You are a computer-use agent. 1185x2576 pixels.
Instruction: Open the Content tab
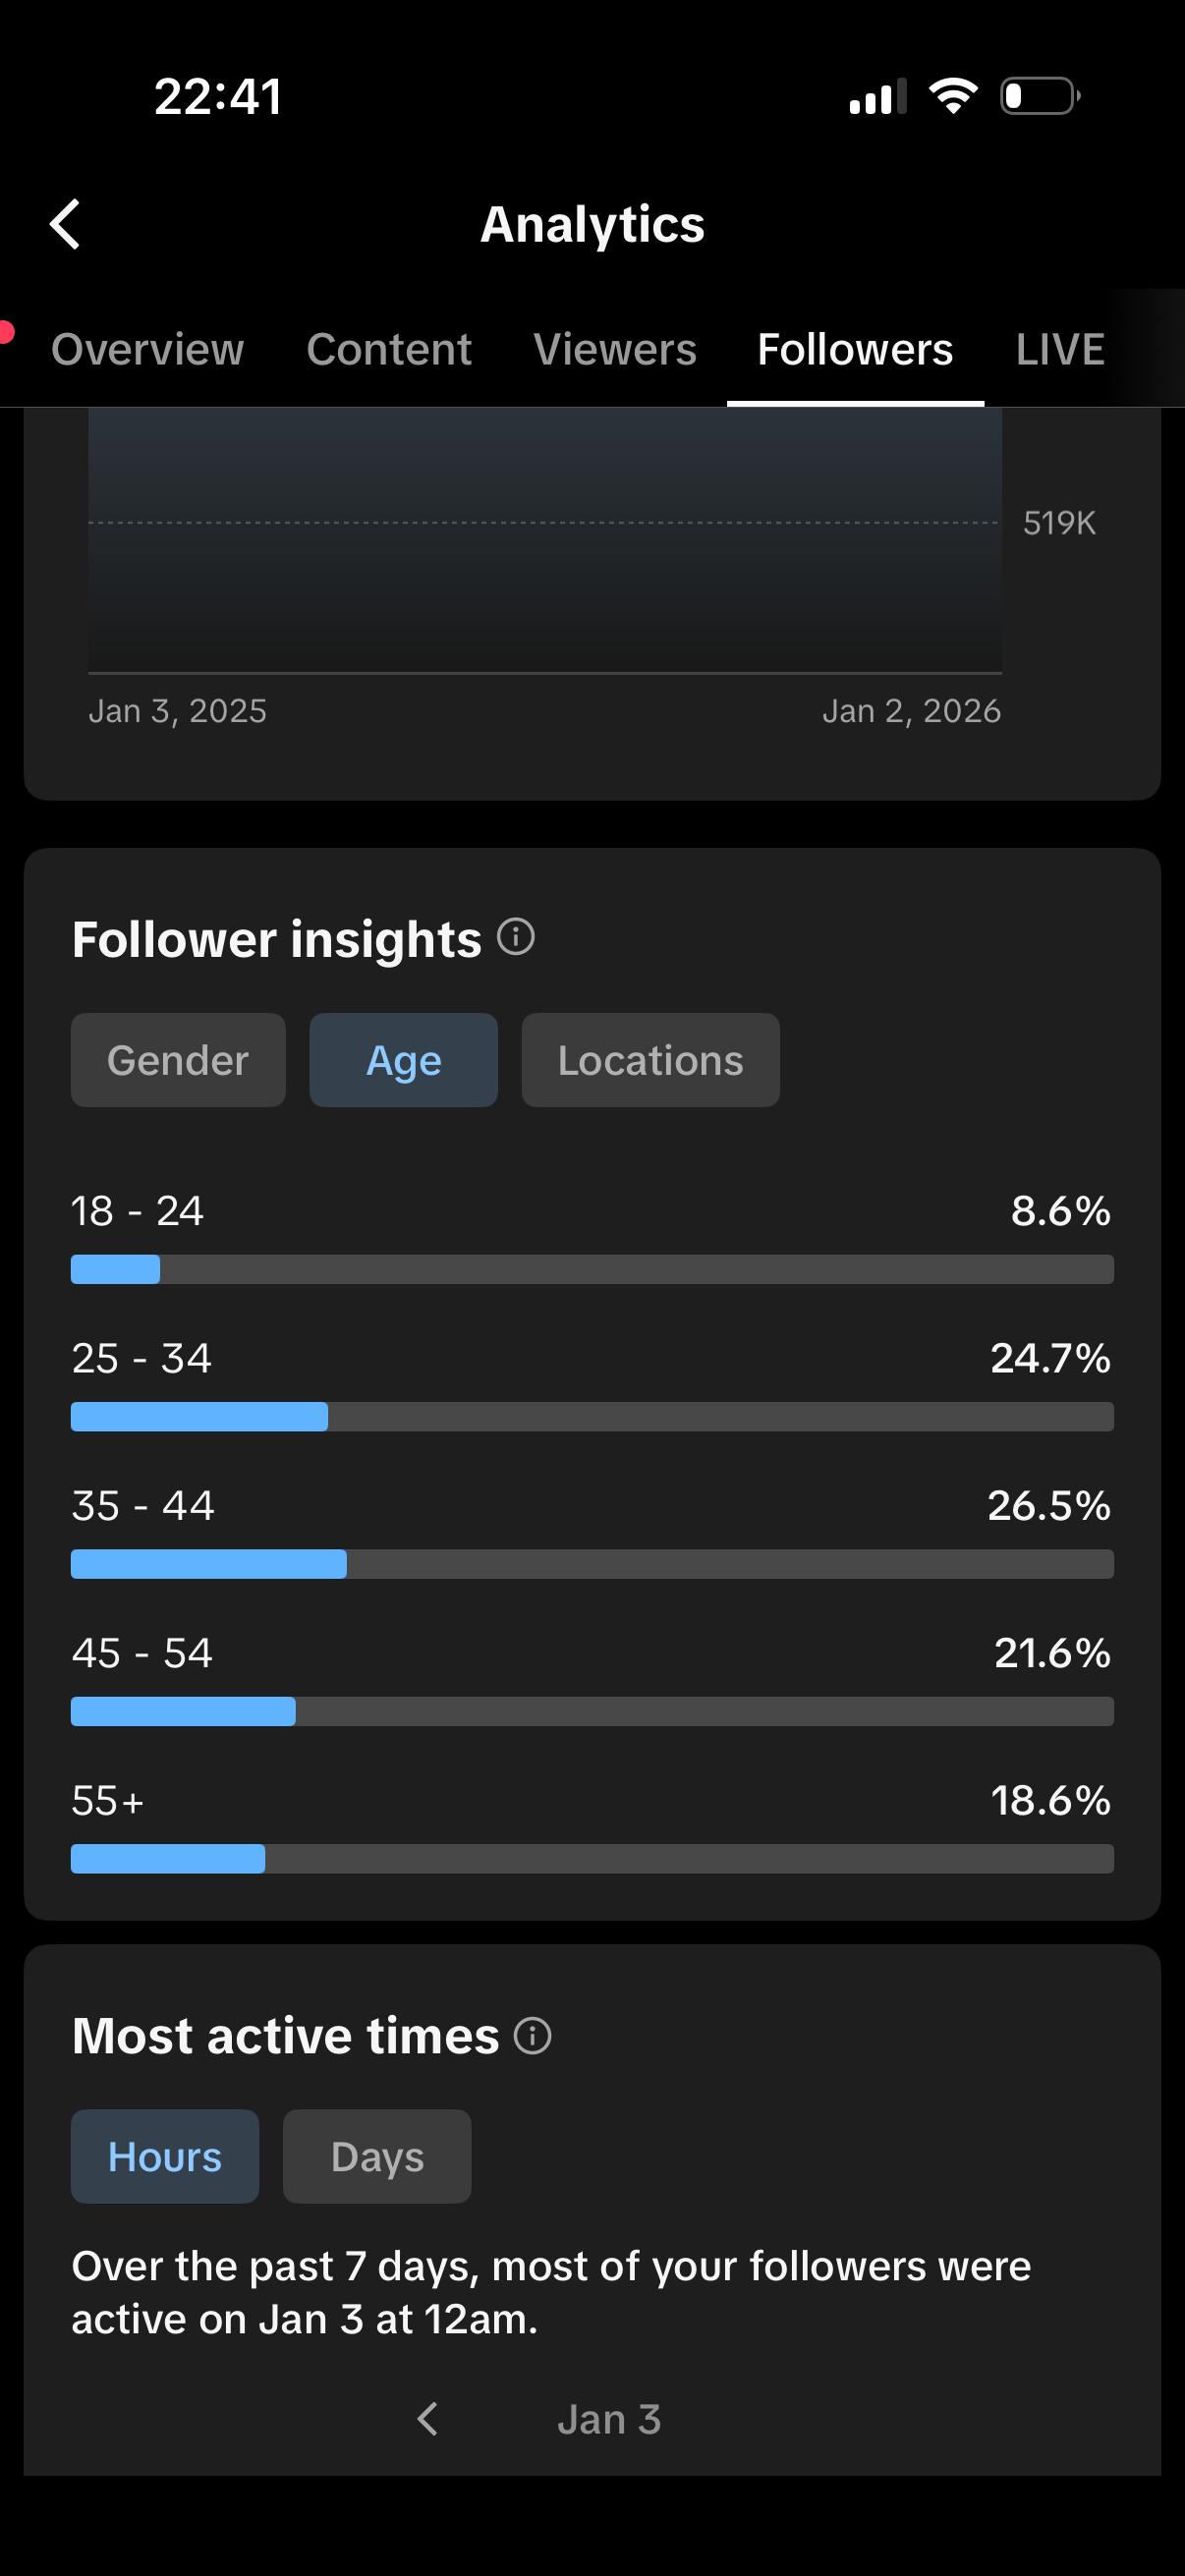point(389,350)
